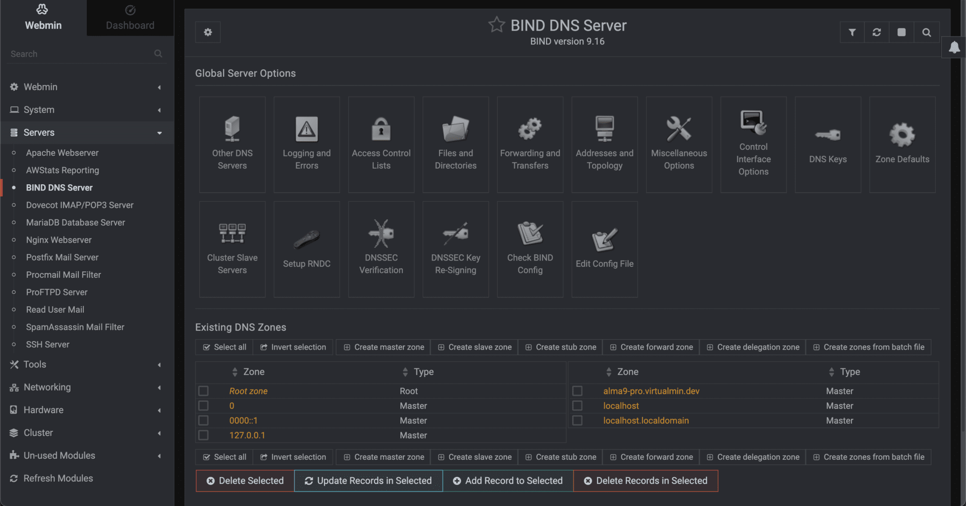966x506 pixels.
Task: Collapse the Servers sidebar category
Action: [87, 133]
